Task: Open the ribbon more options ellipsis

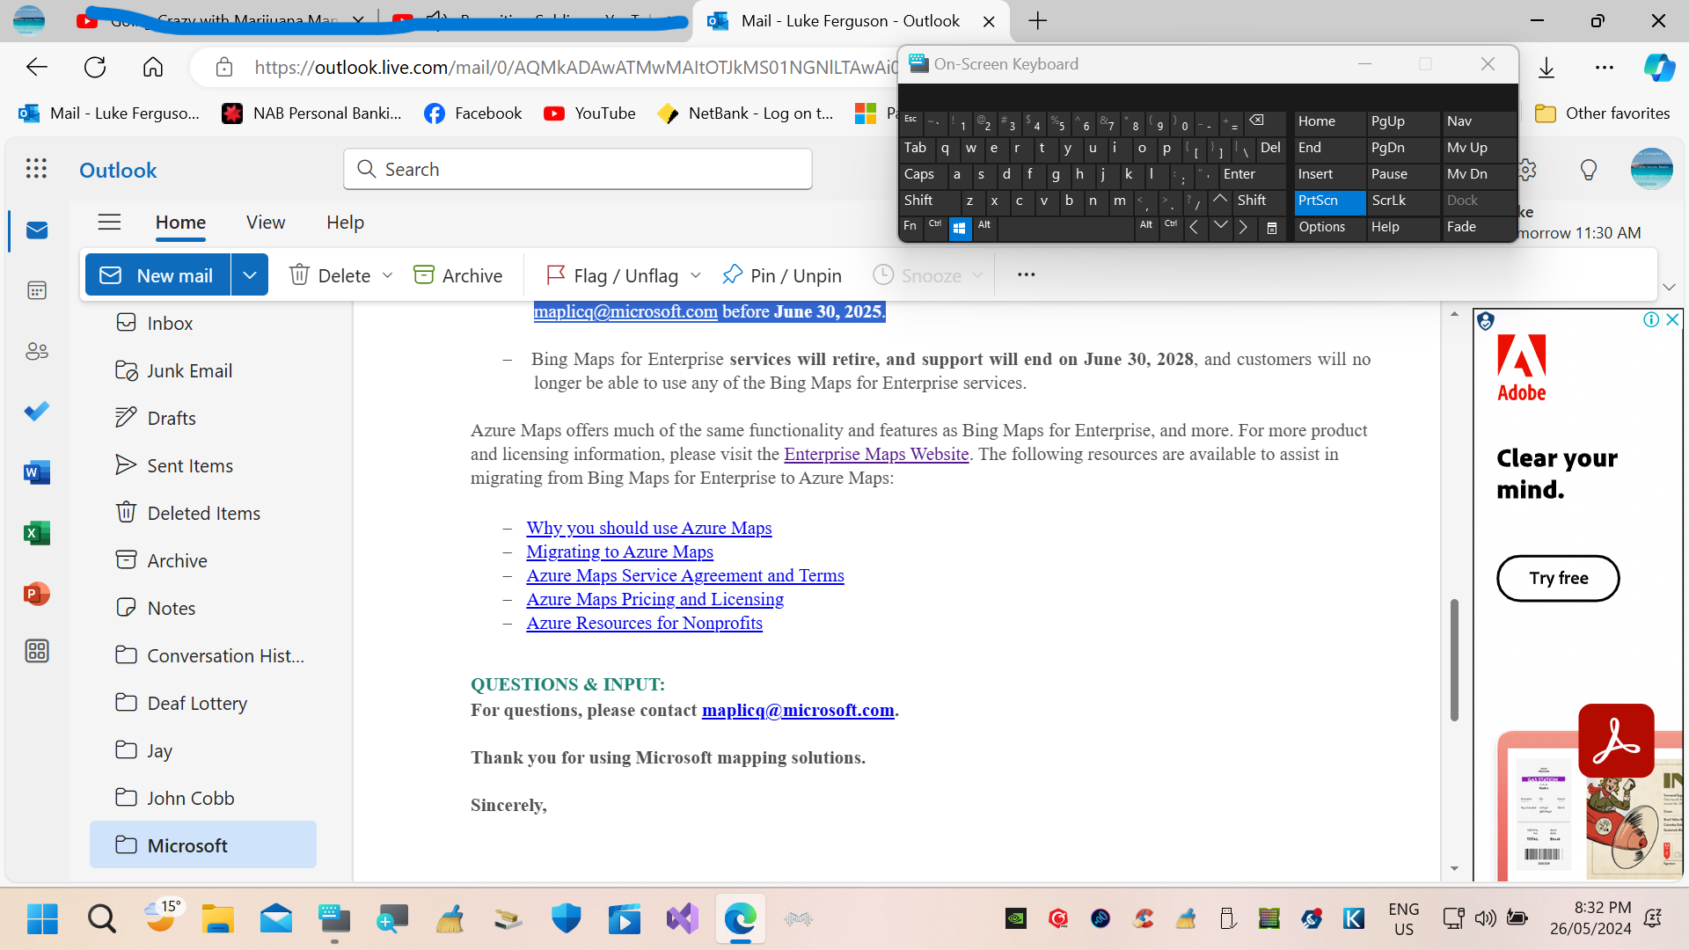Action: pyautogui.click(x=1026, y=274)
